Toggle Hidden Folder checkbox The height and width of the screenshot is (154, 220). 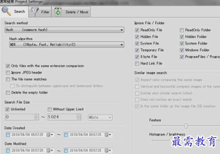click(182, 37)
